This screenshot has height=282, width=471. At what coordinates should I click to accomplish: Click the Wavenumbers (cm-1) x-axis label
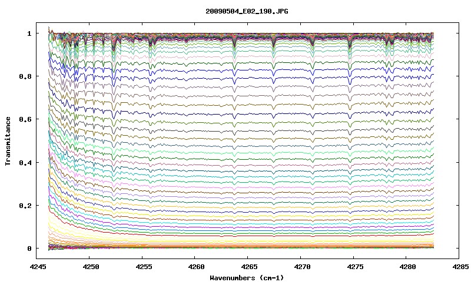click(247, 278)
